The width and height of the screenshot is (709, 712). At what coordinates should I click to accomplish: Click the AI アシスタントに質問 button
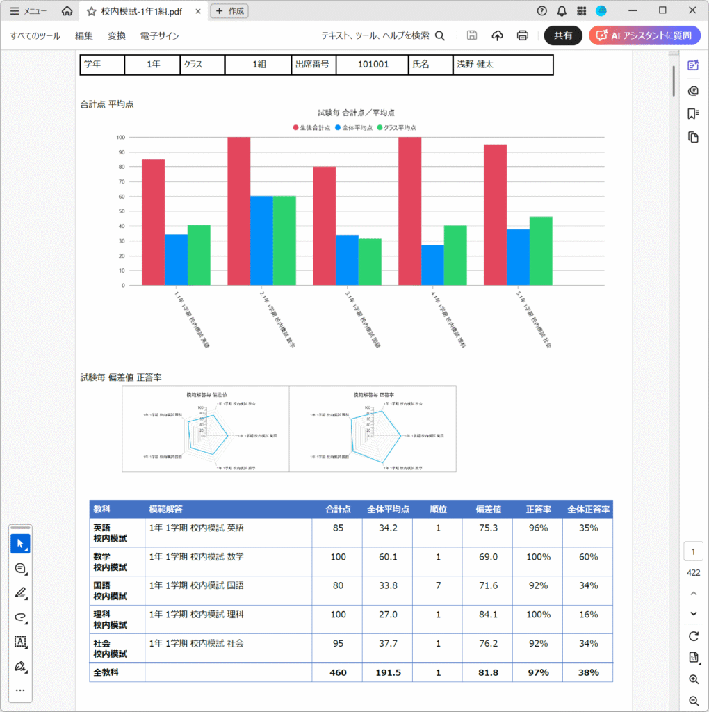pos(644,35)
